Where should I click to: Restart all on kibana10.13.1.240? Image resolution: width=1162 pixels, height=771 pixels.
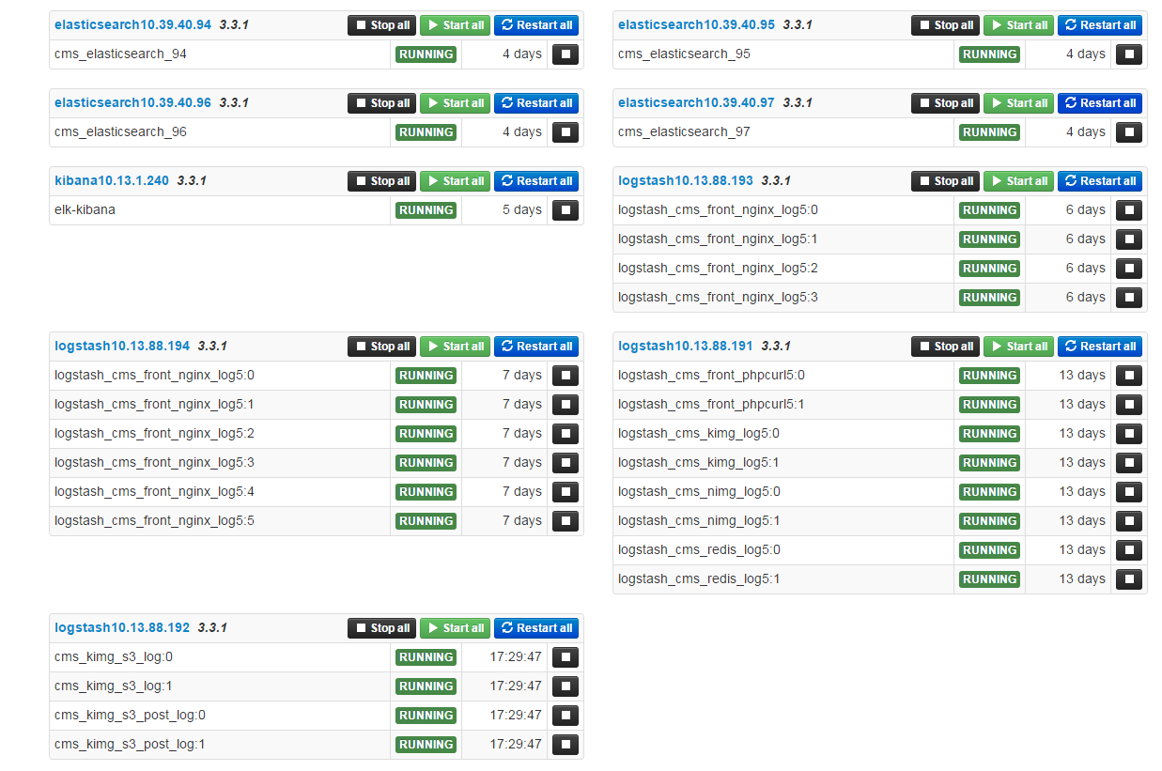click(x=536, y=181)
